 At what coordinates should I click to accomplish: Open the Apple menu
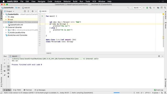[x=3, y=1]
